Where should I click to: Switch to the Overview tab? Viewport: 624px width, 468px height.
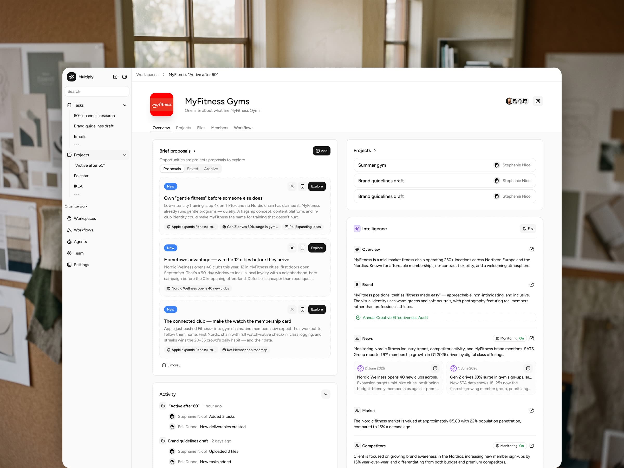pyautogui.click(x=161, y=128)
